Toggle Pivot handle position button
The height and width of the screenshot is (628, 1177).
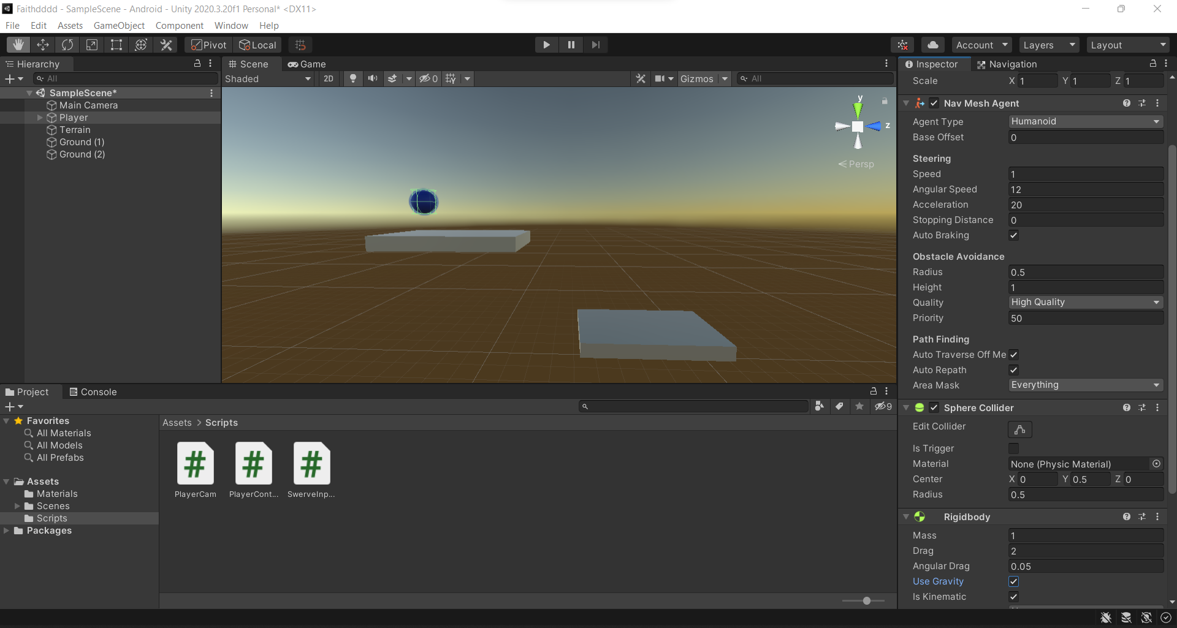[x=209, y=45]
